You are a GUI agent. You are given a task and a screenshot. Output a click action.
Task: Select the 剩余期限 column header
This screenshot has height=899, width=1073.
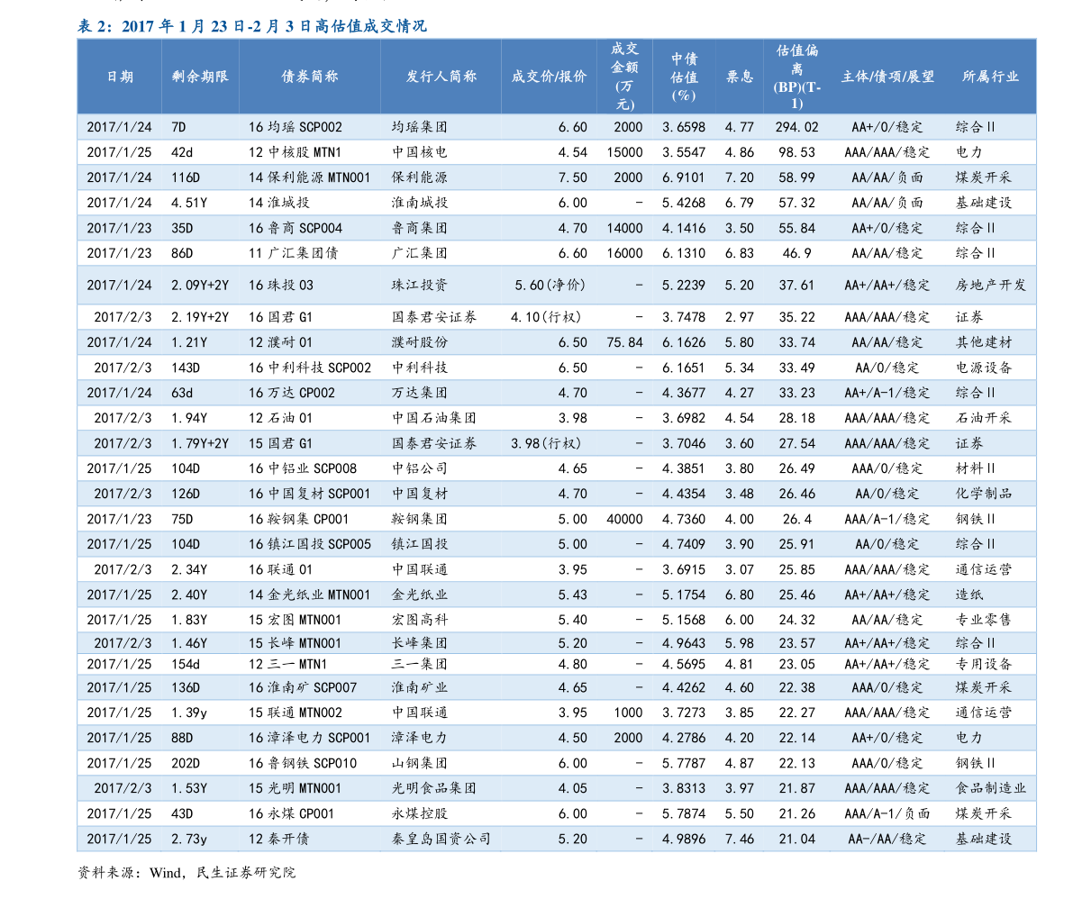[199, 77]
